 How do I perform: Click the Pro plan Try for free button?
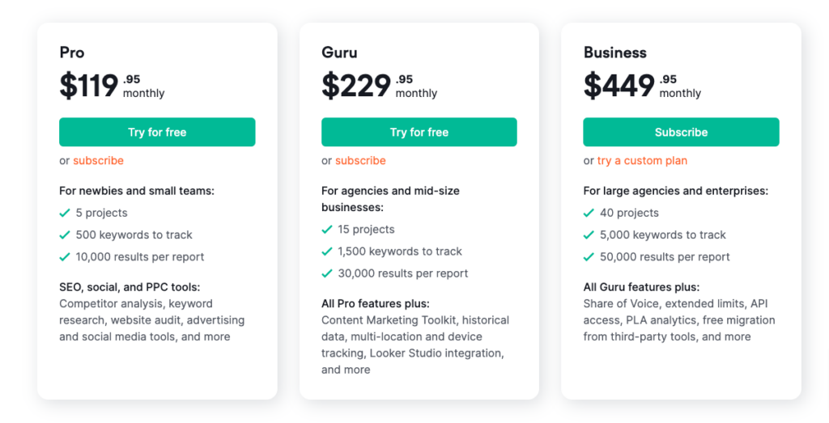click(157, 132)
